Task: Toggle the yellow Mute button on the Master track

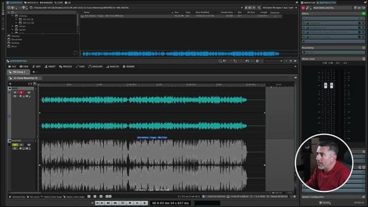Action: (15, 145)
